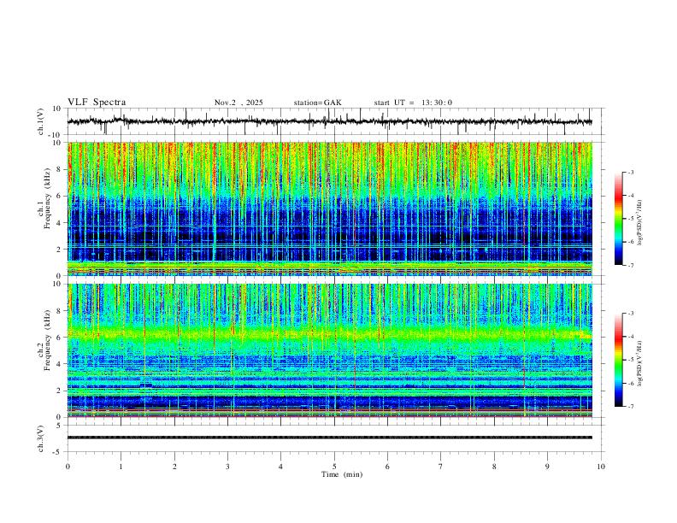Click the time axis tick label "1"
This screenshot has height=523, width=677.
[121, 467]
